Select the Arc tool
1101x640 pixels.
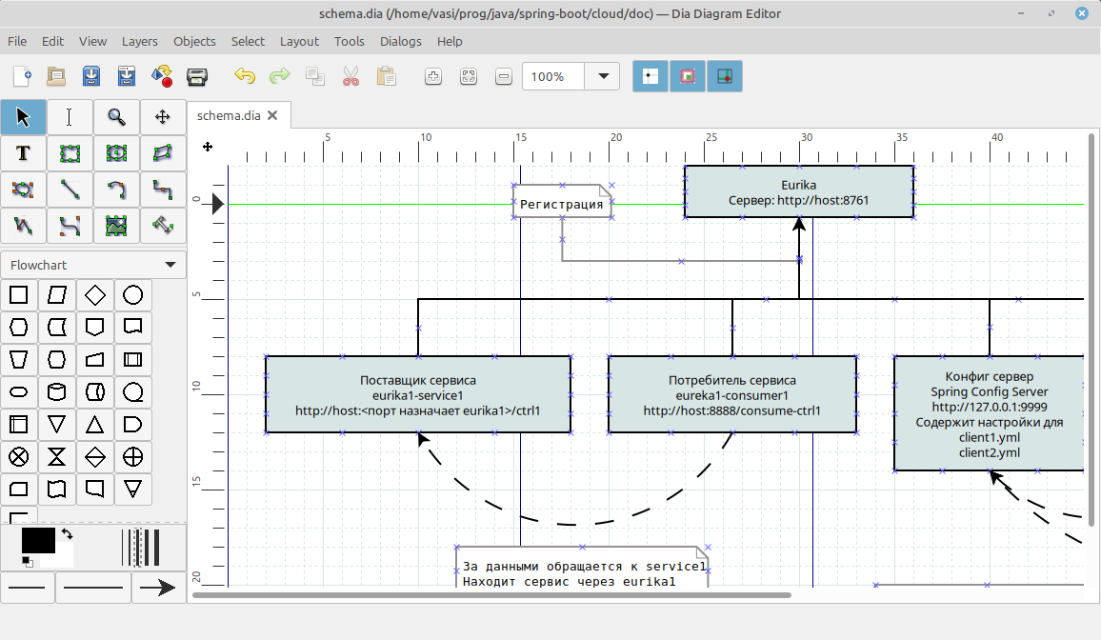(116, 190)
